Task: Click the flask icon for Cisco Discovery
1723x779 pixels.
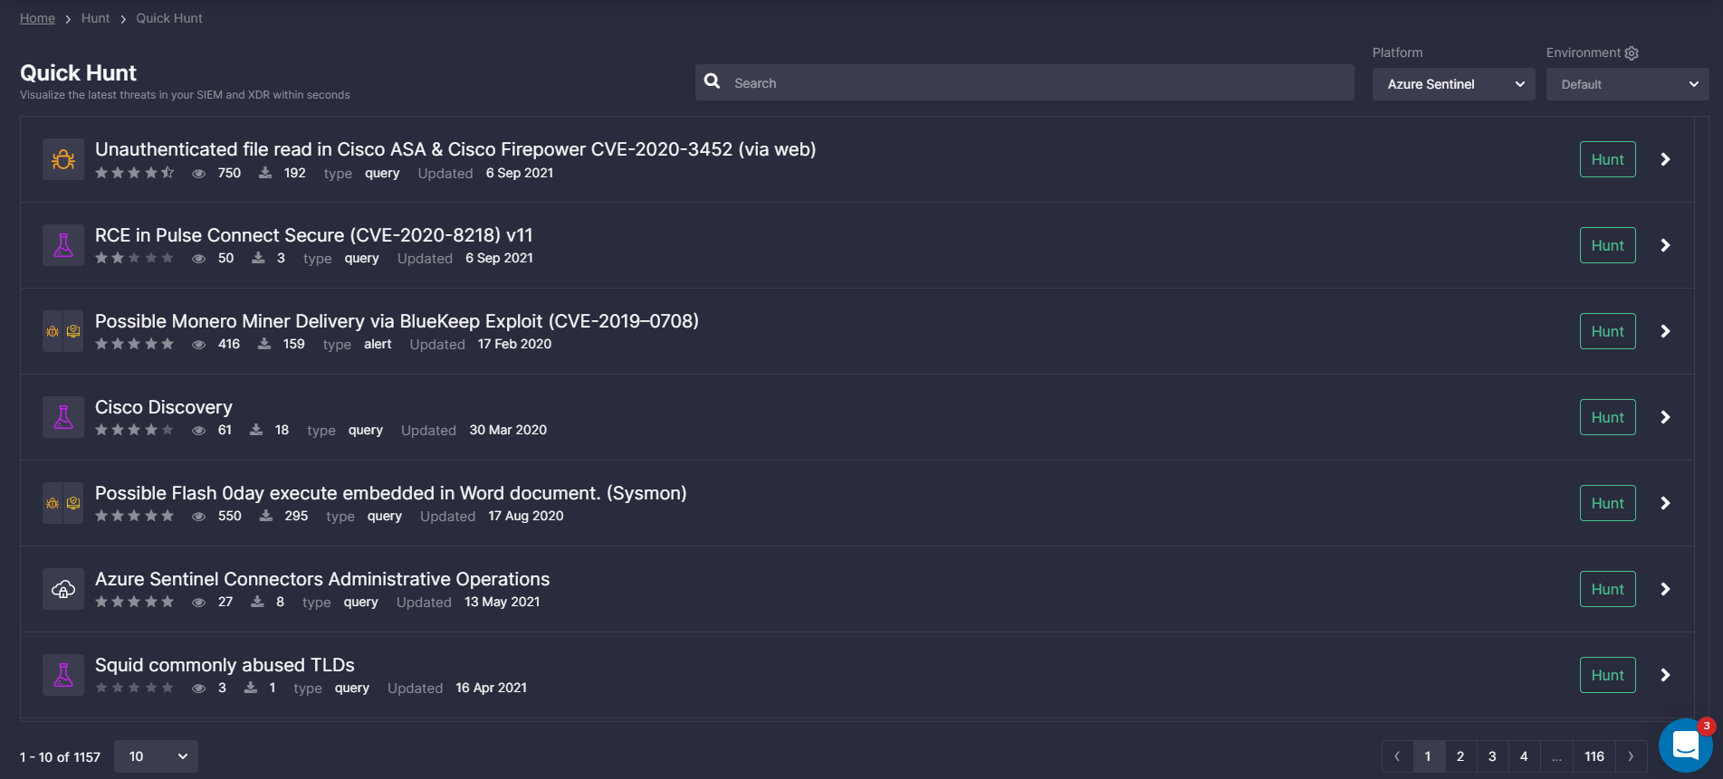Action: (63, 417)
